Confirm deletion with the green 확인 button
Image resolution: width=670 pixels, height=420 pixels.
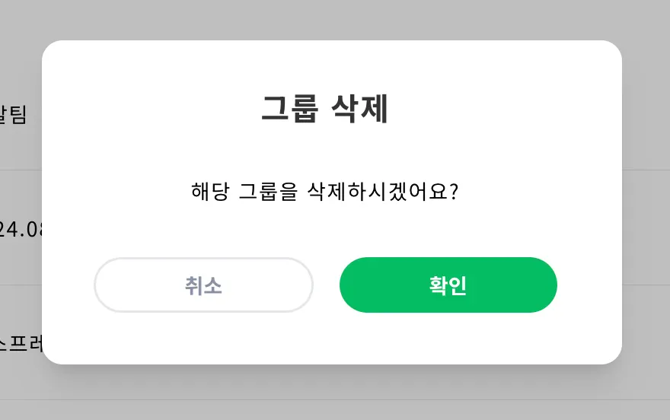(x=448, y=285)
